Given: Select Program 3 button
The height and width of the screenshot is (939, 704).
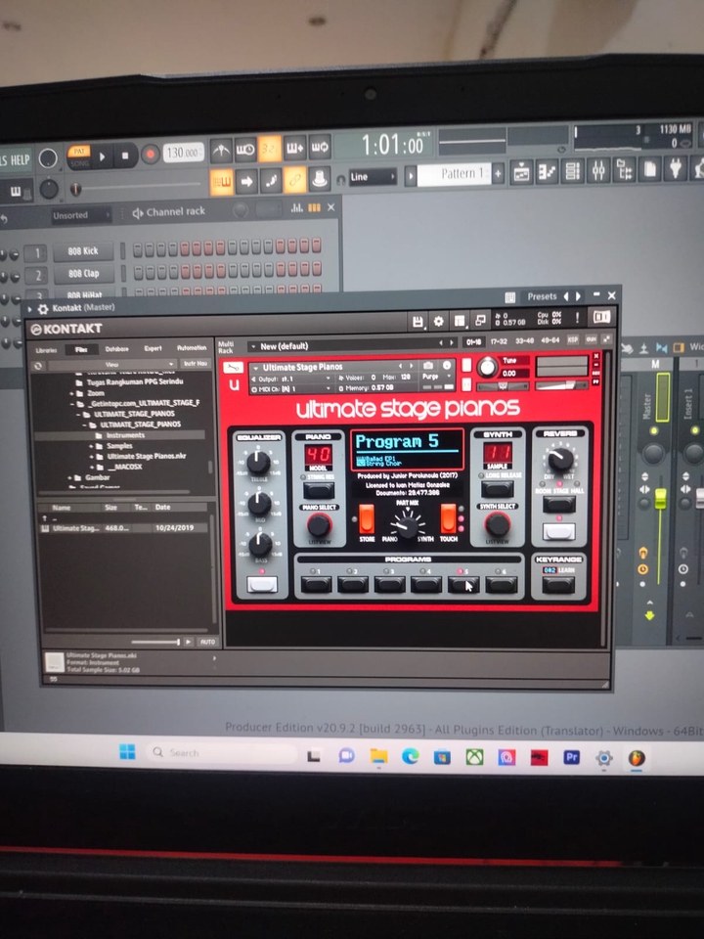Looking at the screenshot, I should coord(389,585).
